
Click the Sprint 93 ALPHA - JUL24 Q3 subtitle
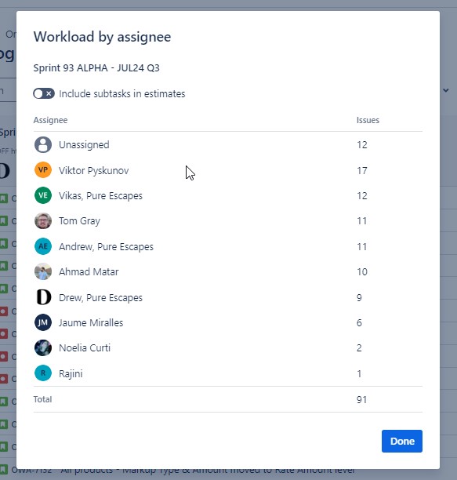[x=96, y=67]
